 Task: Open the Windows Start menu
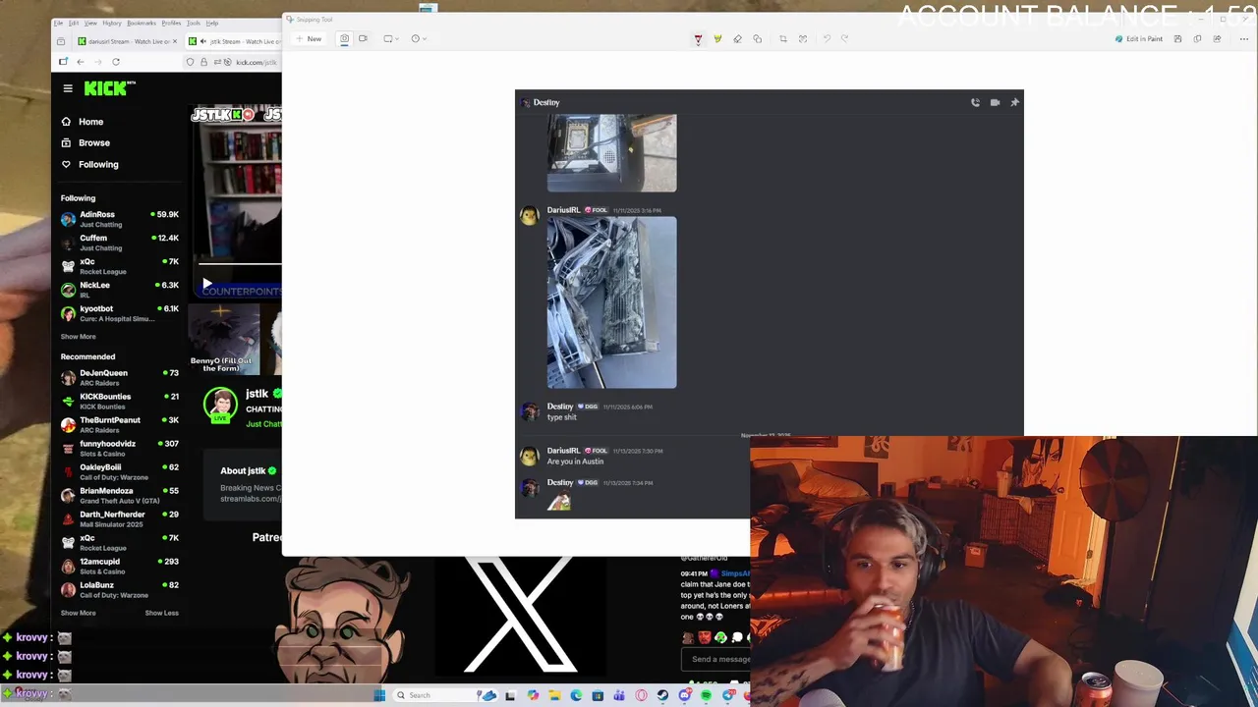click(x=379, y=695)
